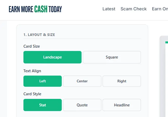168x117 pixels.
Task: Click the Card Size label
Action: [x=32, y=46]
